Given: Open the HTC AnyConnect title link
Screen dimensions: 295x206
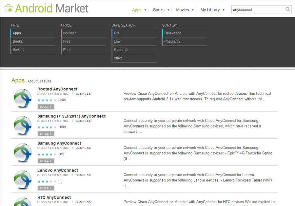Looking at the screenshot, I should coord(54,197).
